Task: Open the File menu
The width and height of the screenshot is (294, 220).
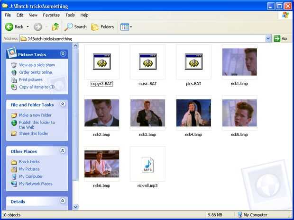Action: click(x=8, y=15)
